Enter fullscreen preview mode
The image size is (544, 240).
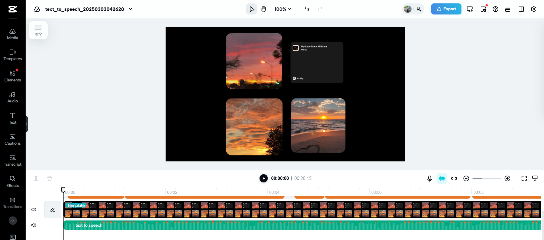[524, 178]
